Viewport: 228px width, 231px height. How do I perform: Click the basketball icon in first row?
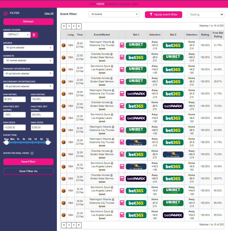point(64,45)
